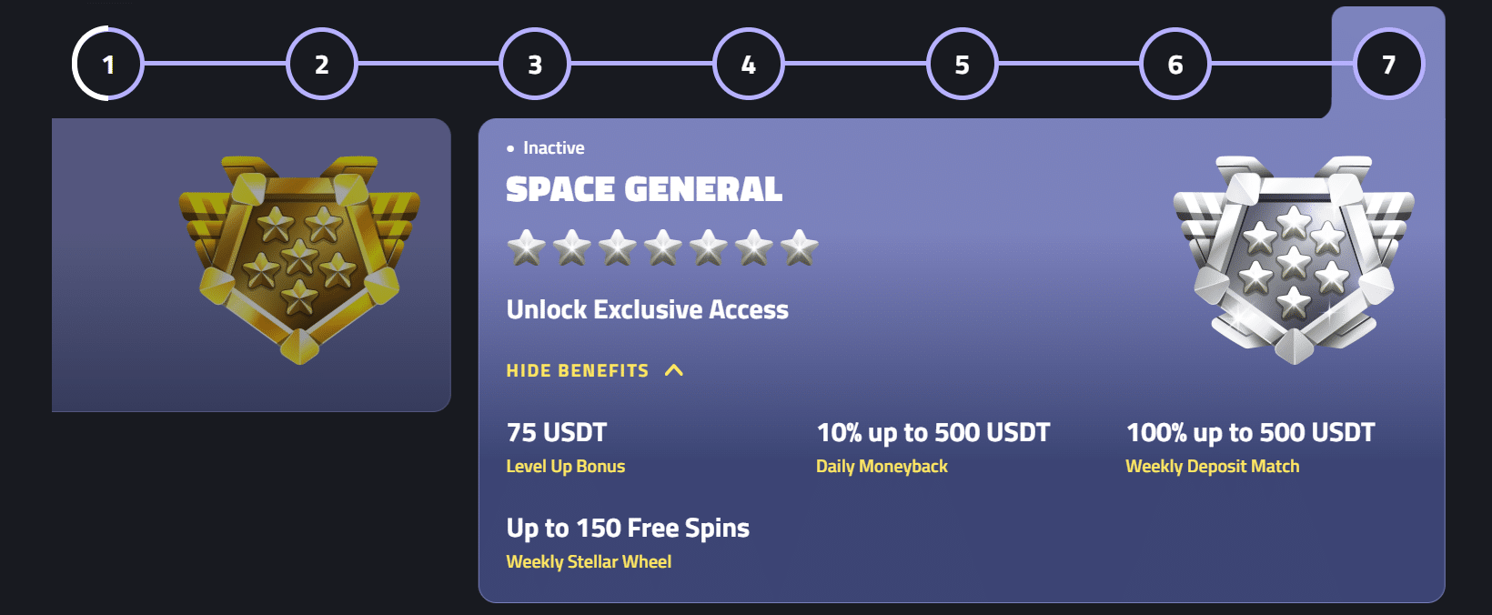
Task: Go to level 6 step circle
Action: coord(1174,64)
